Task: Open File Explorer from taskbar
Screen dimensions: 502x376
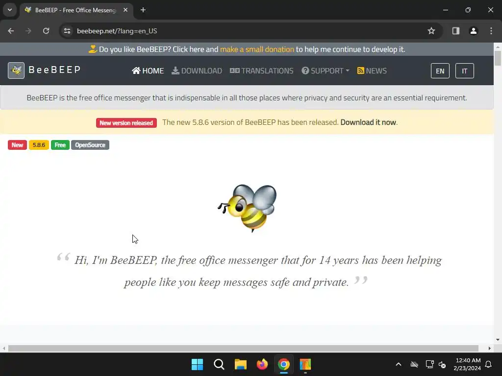Action: [x=240, y=364]
